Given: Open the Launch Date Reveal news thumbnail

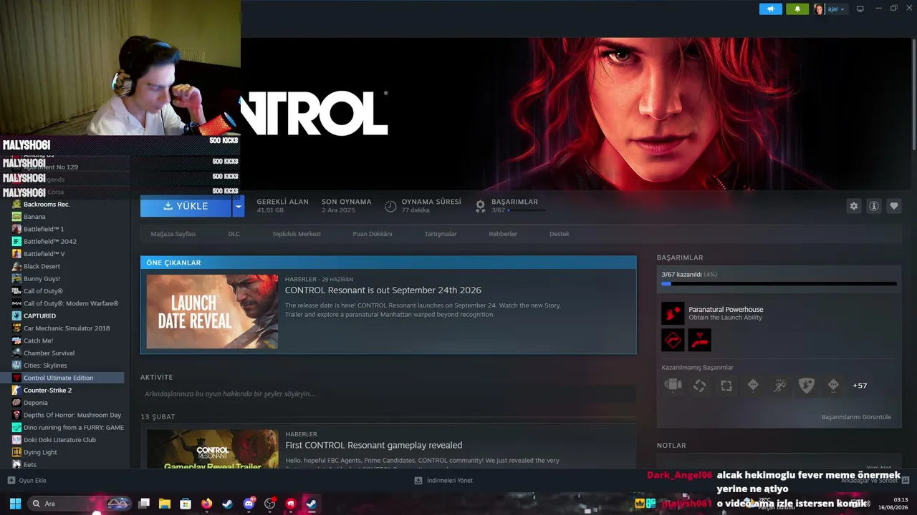Looking at the screenshot, I should (x=212, y=311).
